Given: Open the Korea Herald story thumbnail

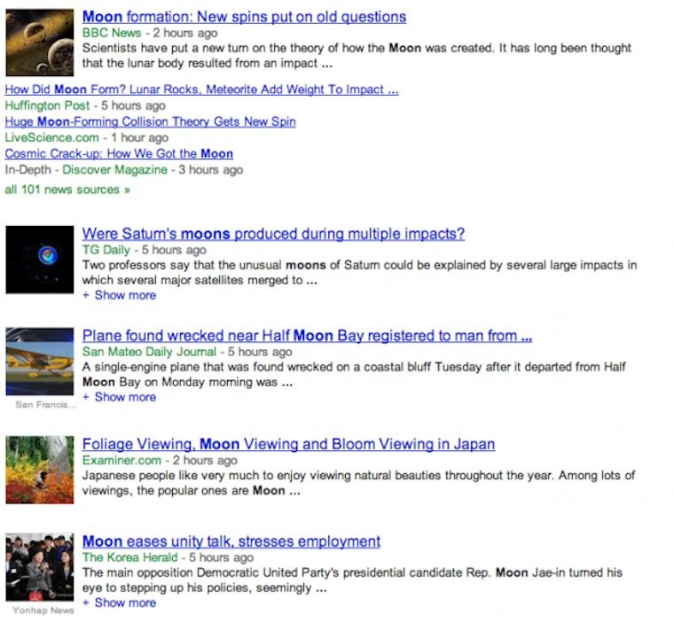Looking at the screenshot, I should click(40, 567).
